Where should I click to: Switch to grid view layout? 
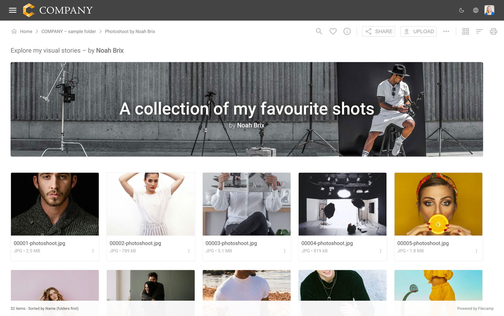466,32
